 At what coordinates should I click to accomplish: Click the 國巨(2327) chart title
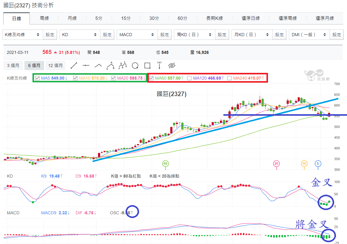coord(172,94)
